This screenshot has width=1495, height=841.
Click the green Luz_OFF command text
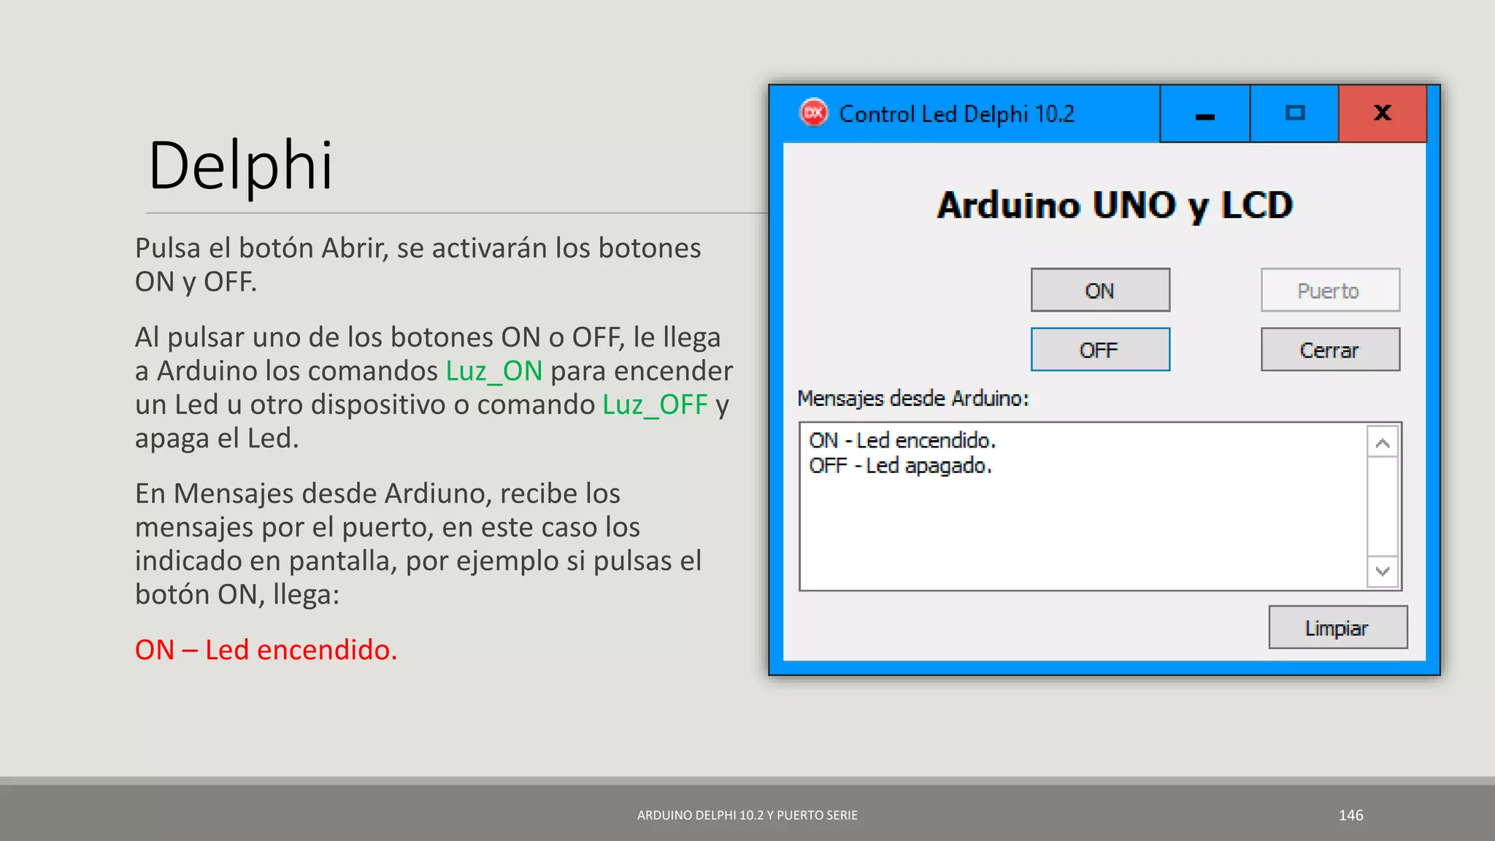click(655, 404)
